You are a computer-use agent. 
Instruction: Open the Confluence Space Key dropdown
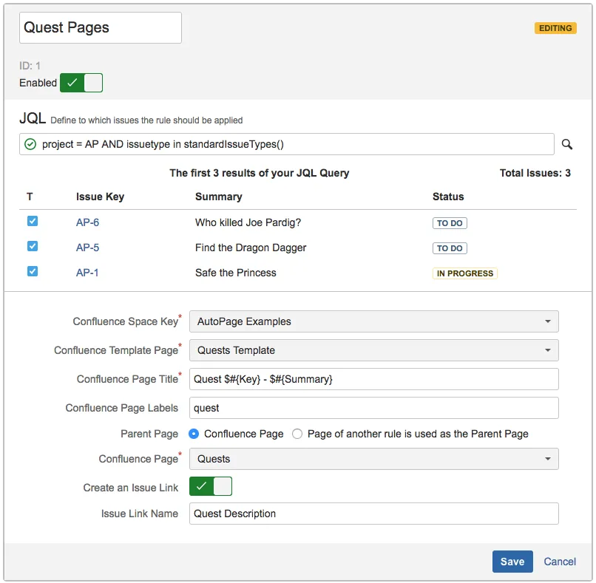(373, 321)
